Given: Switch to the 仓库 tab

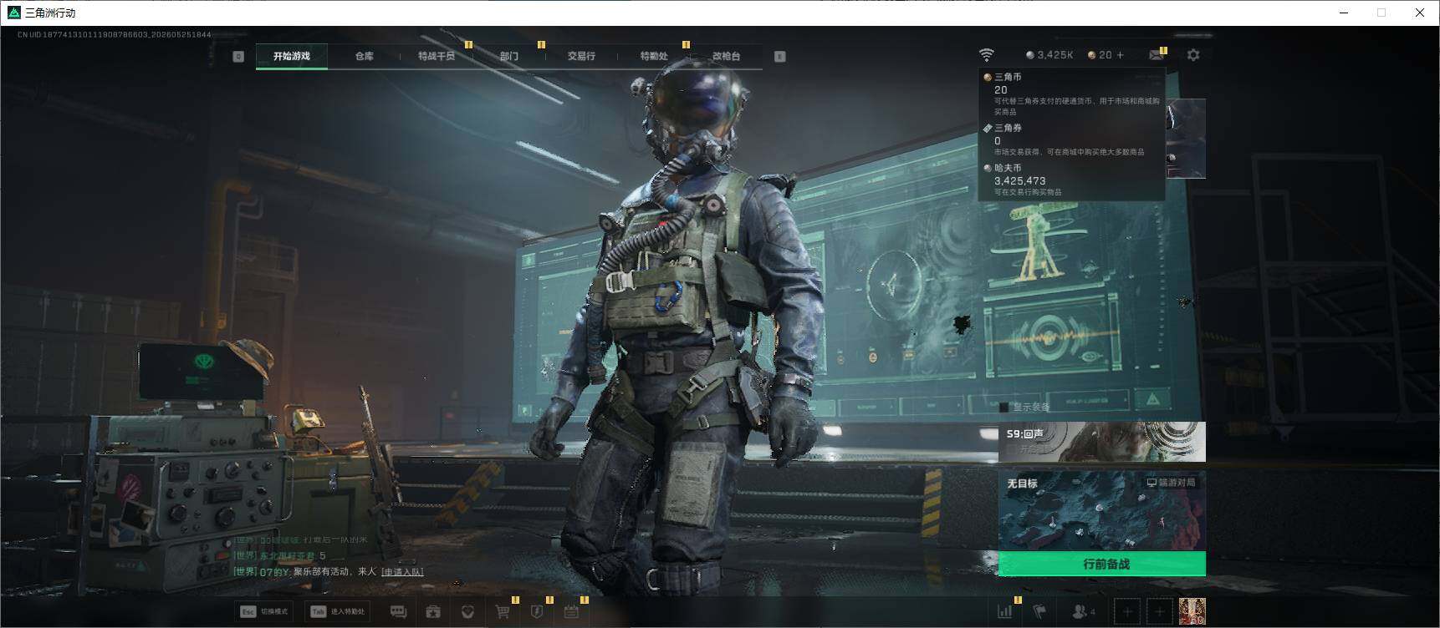Looking at the screenshot, I should 364,56.
